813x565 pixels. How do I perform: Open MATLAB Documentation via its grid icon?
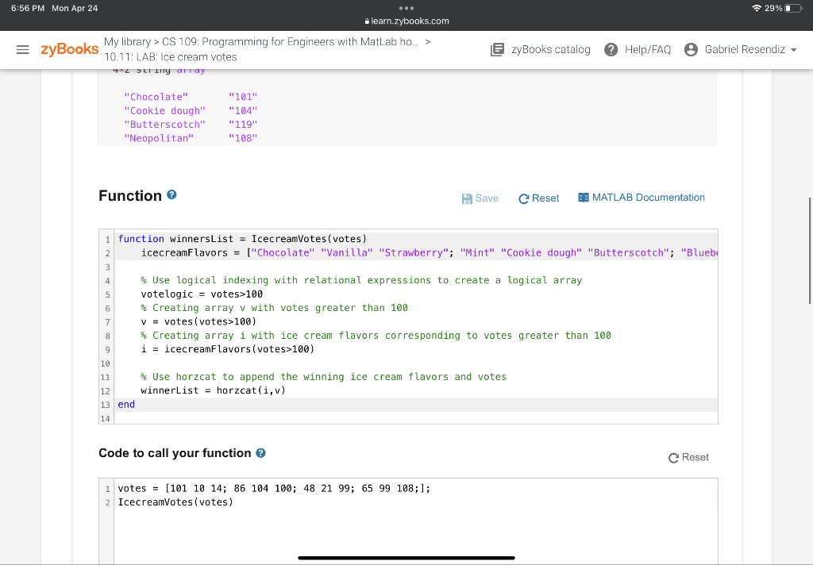tap(584, 198)
